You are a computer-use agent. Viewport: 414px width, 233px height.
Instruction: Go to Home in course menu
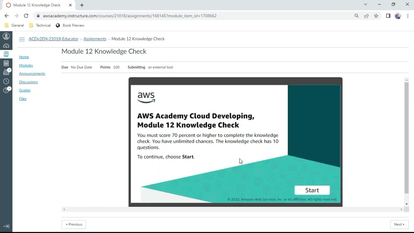click(24, 57)
